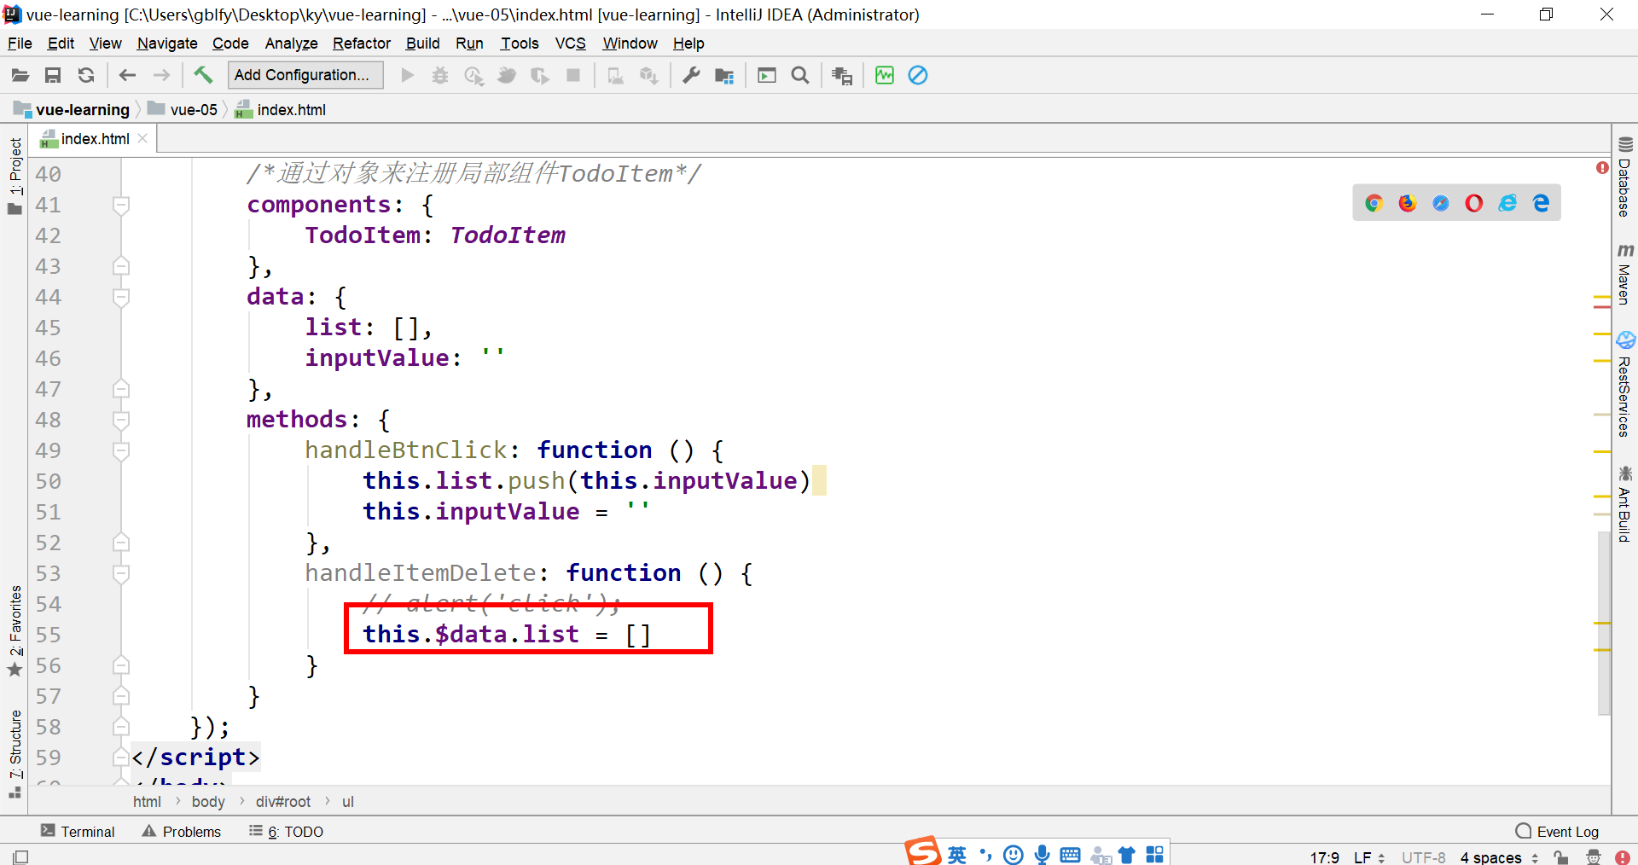1638x865 pixels.
Task: Open the Add Configuration dropdown
Action: click(x=305, y=75)
